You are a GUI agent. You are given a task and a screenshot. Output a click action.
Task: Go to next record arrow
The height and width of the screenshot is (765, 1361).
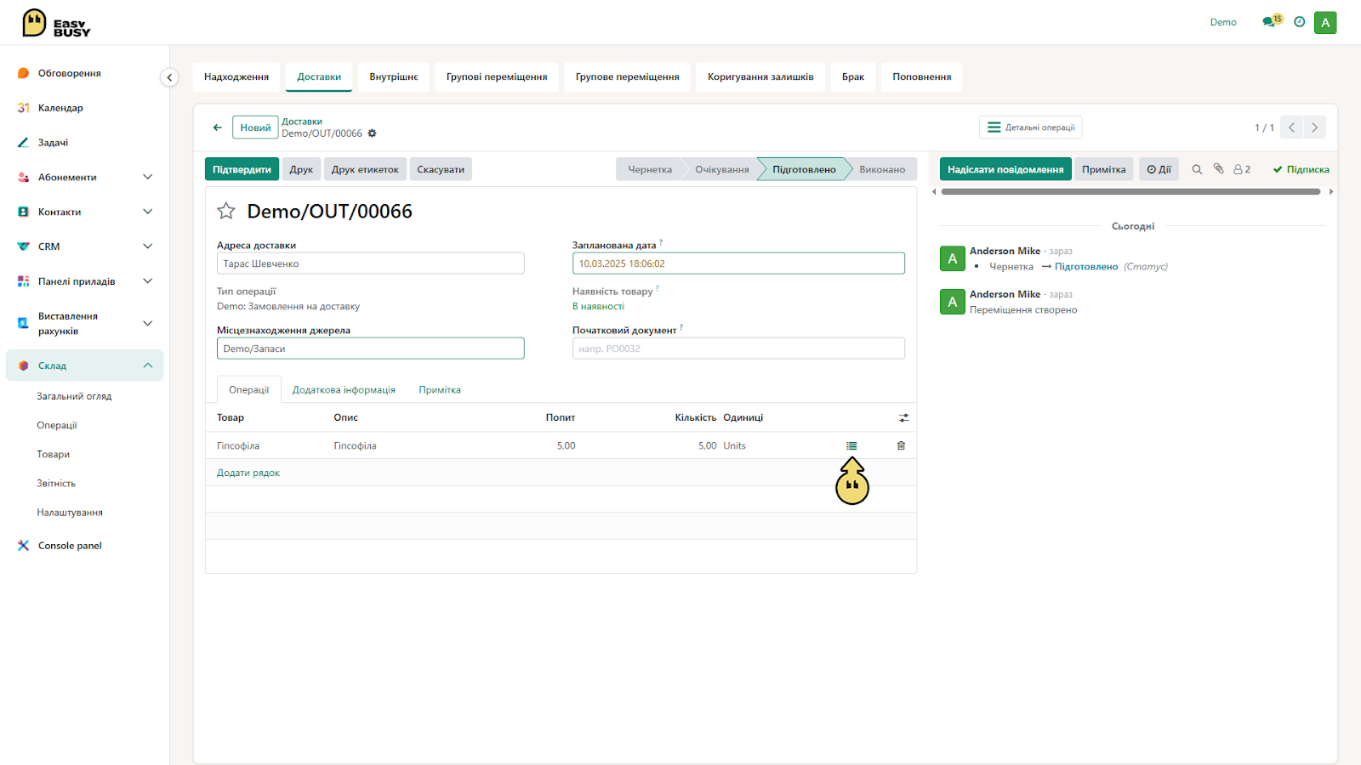[x=1314, y=127]
